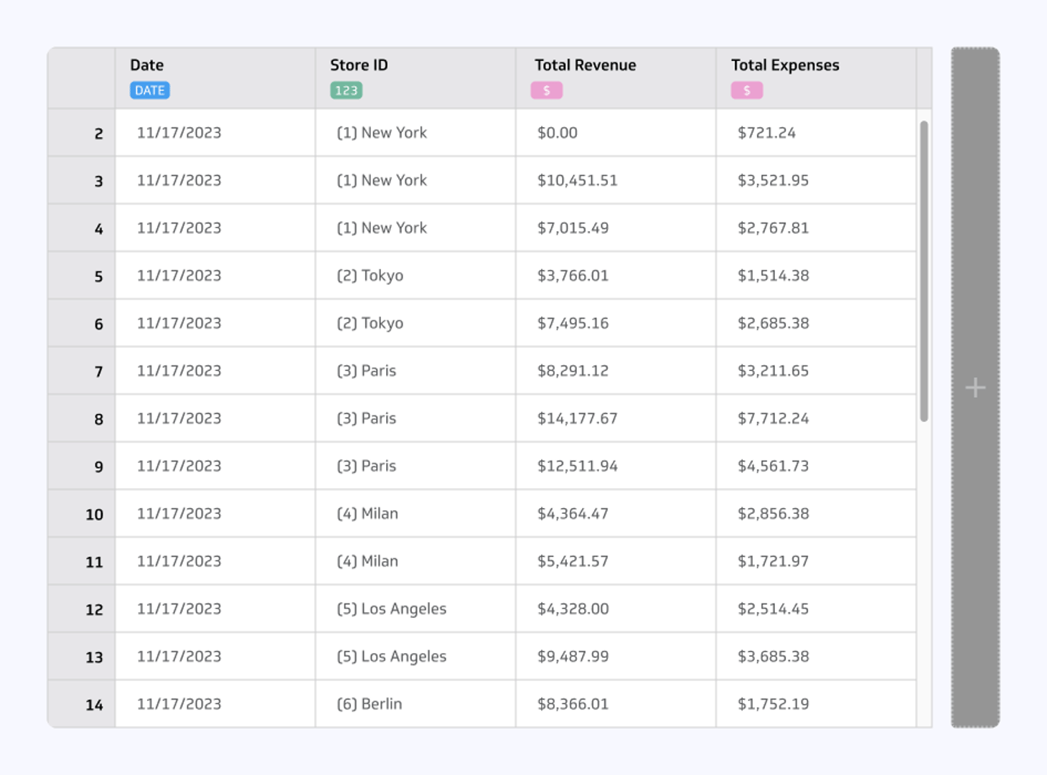
Task: Click the $0.00 revenue cell
Action: click(616, 133)
